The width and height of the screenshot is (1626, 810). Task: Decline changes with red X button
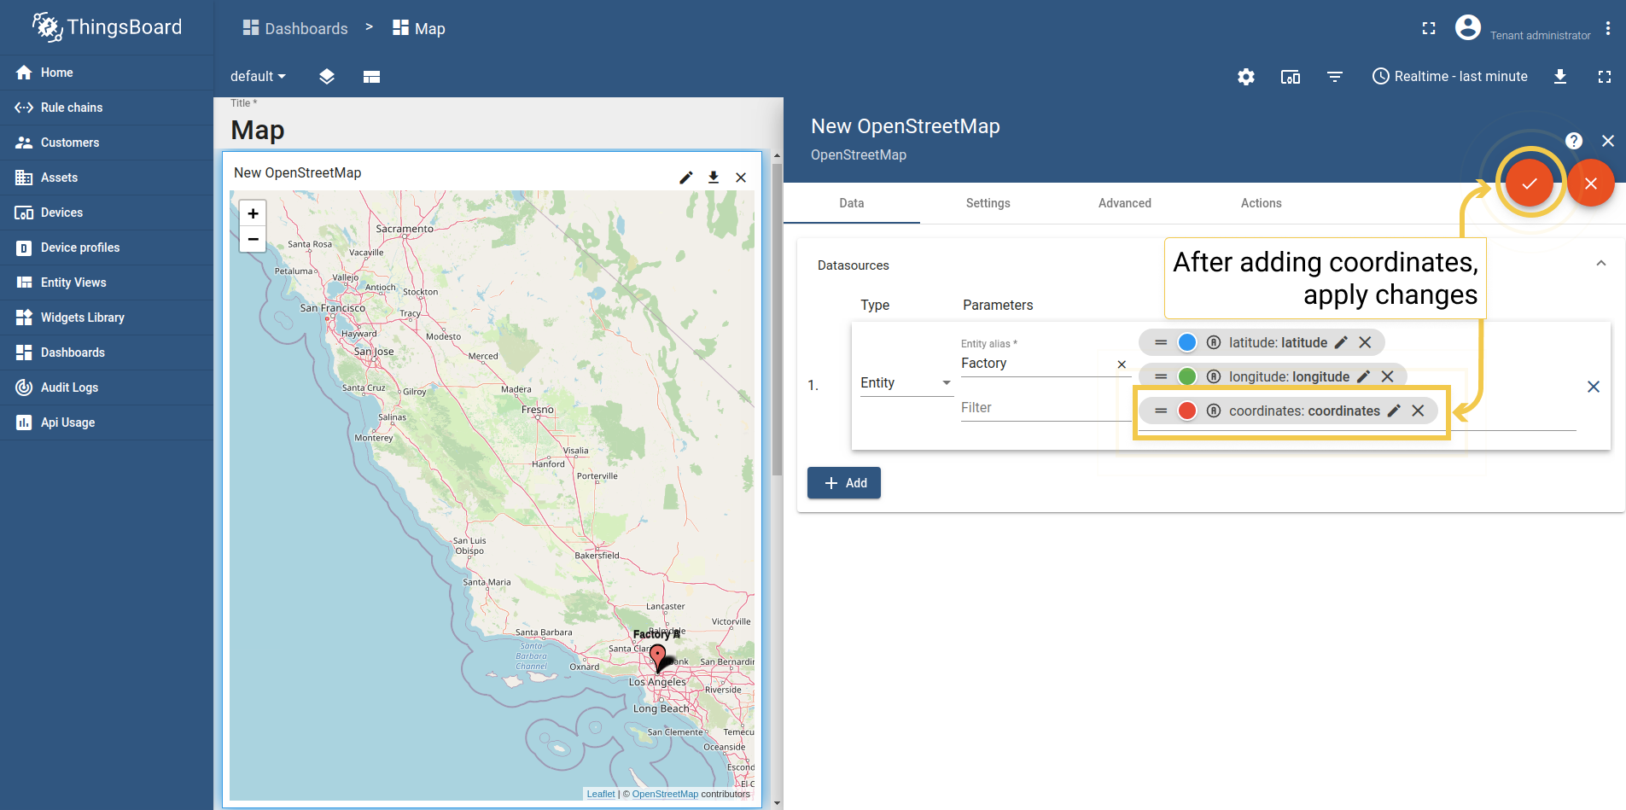(1591, 183)
